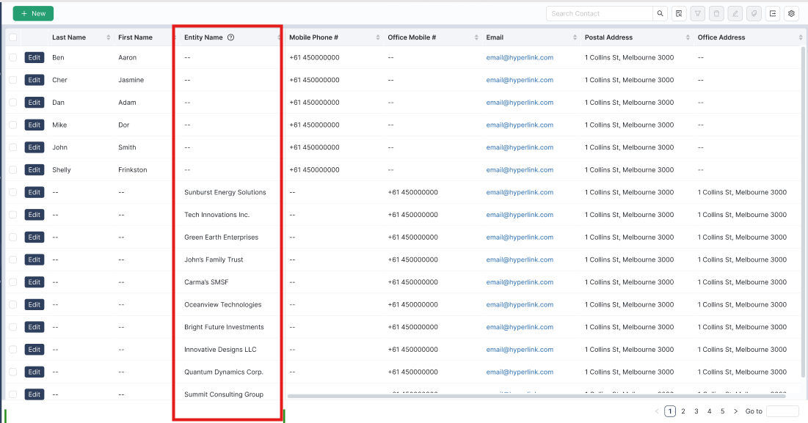
Task: Open the settings gear icon
Action: (x=792, y=13)
